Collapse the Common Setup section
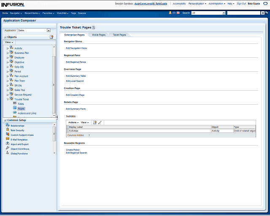Image resolution: width=270 pixels, height=216 pixels. pyautogui.click(x=5, y=120)
